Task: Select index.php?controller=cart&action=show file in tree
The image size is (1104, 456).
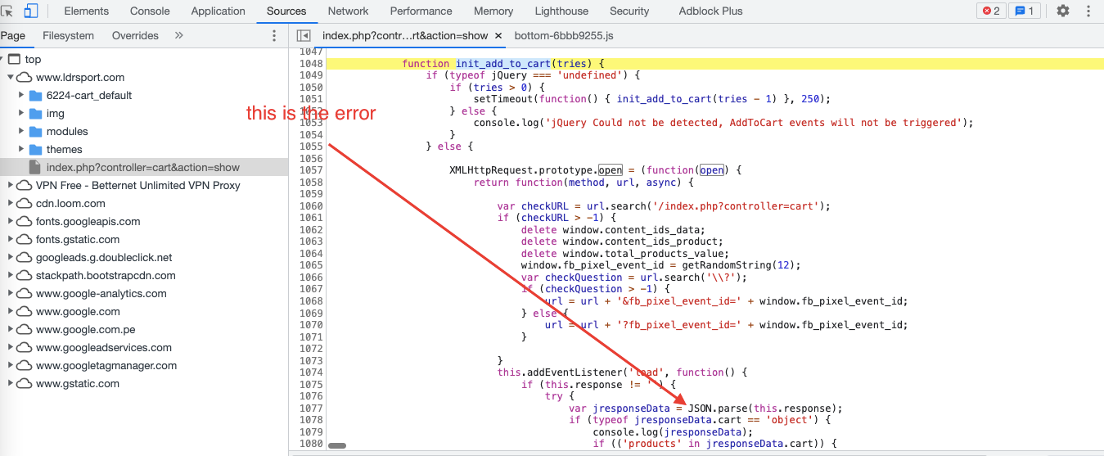Action: tap(143, 167)
